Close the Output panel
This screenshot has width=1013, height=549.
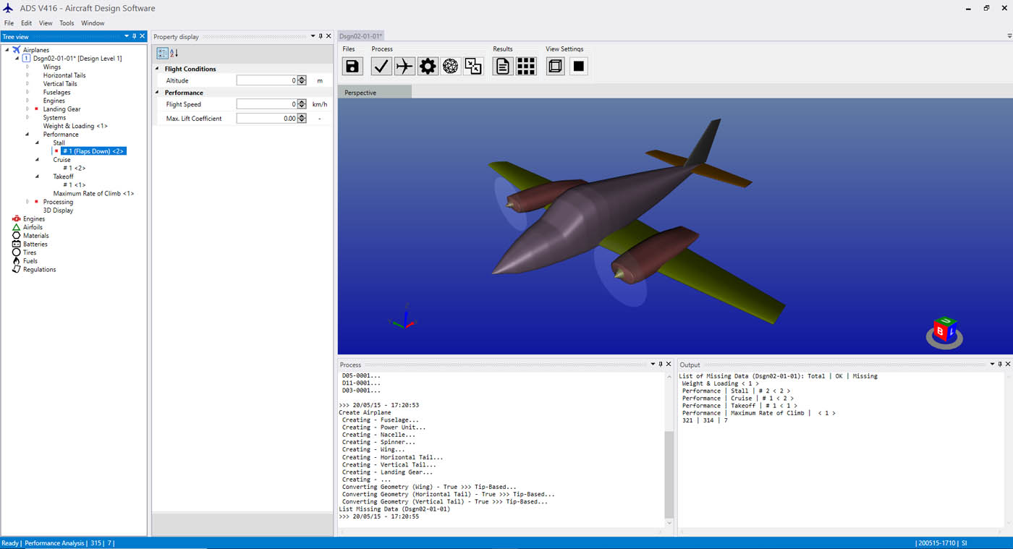pyautogui.click(x=1007, y=365)
